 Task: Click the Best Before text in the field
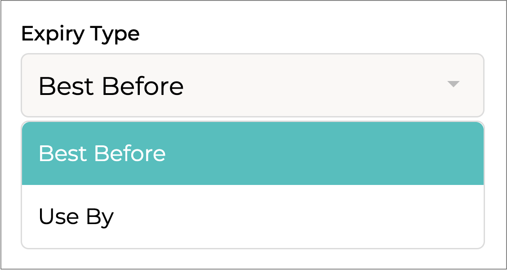pos(111,86)
